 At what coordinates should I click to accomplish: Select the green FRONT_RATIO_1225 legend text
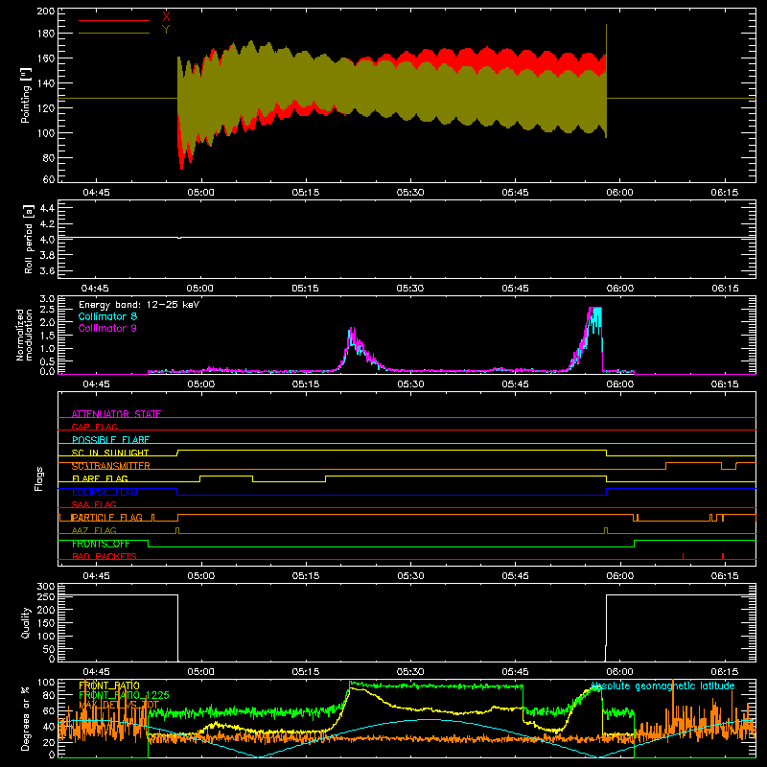coord(124,695)
